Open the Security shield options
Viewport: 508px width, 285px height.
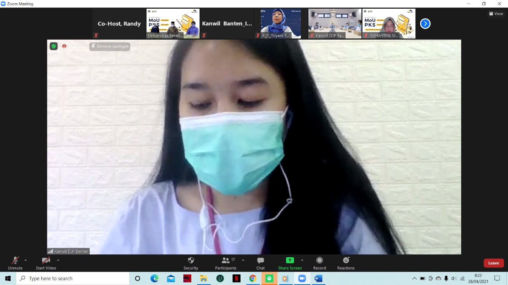point(190,263)
